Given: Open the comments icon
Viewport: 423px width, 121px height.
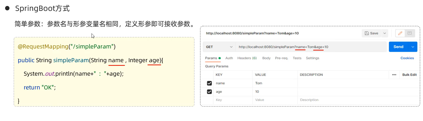Looking at the screenshot, I should [410, 33].
